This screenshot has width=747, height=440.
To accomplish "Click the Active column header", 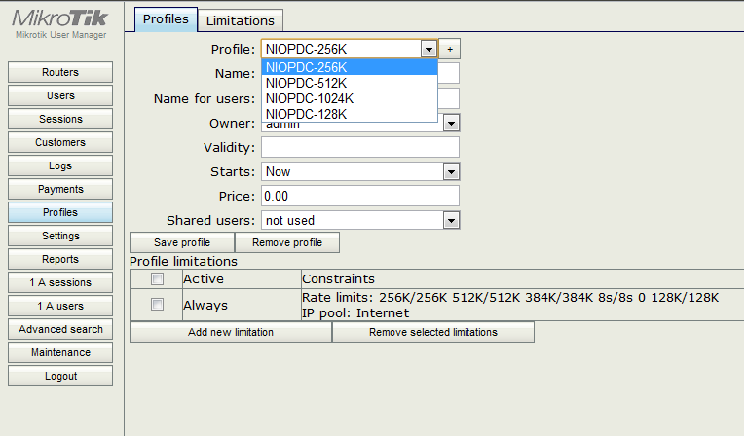I will [x=204, y=279].
